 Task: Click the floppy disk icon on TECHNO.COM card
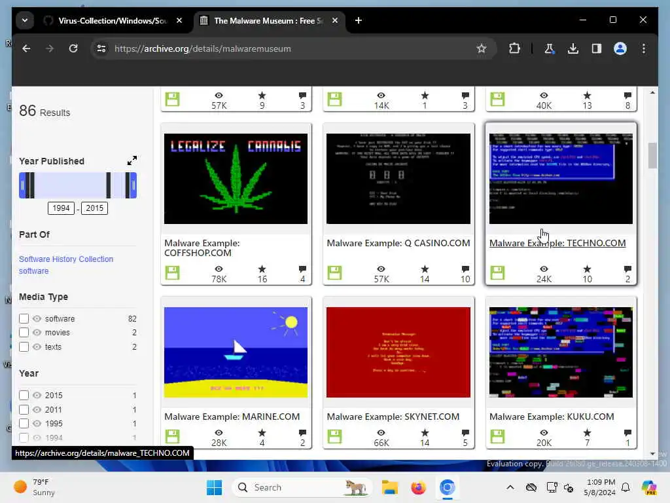[497, 272]
